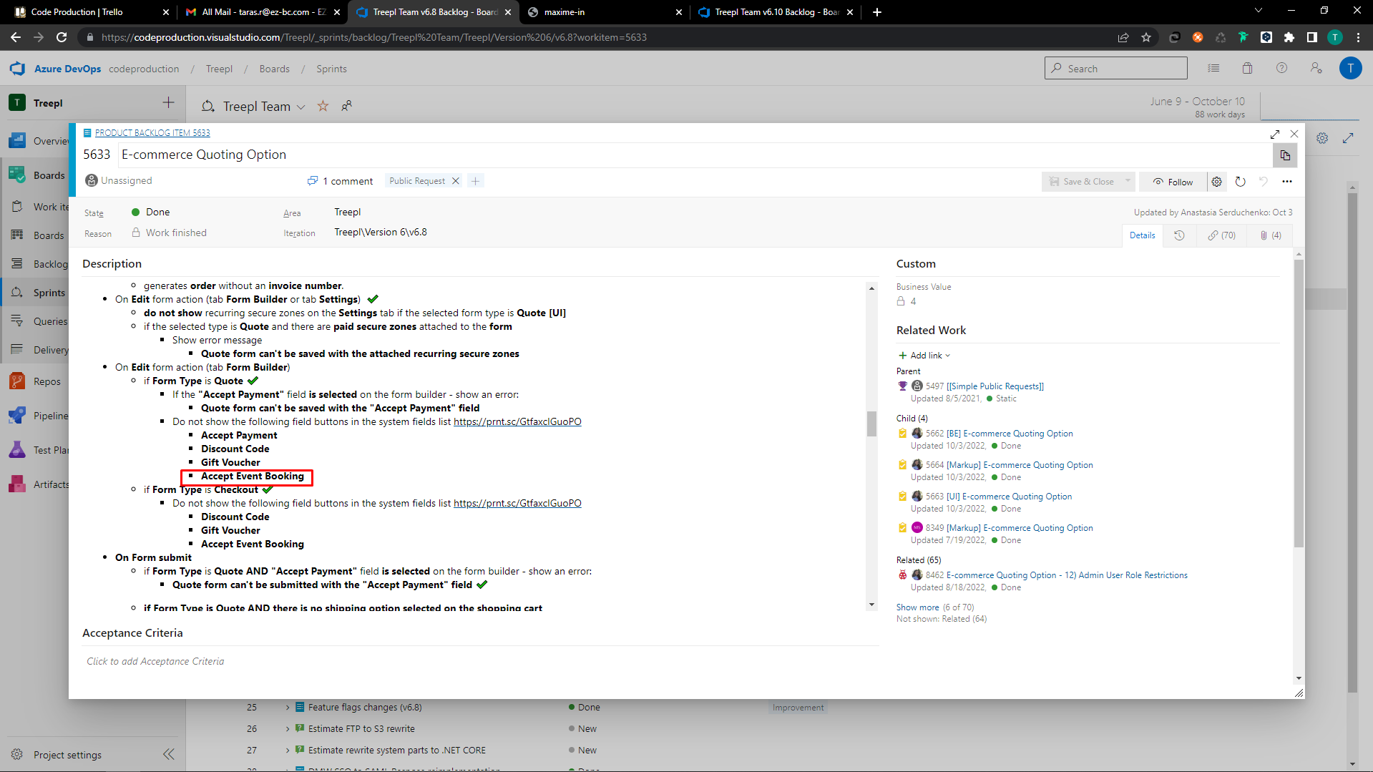Close the work item 5633 dialog
This screenshot has width=1373, height=772.
pyautogui.click(x=1294, y=134)
